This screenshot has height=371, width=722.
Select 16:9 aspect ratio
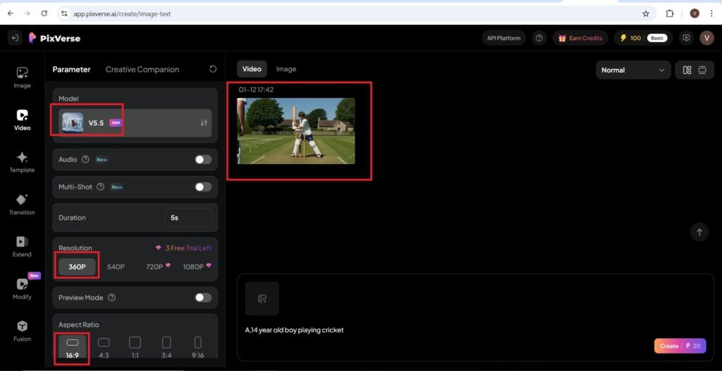coord(73,348)
